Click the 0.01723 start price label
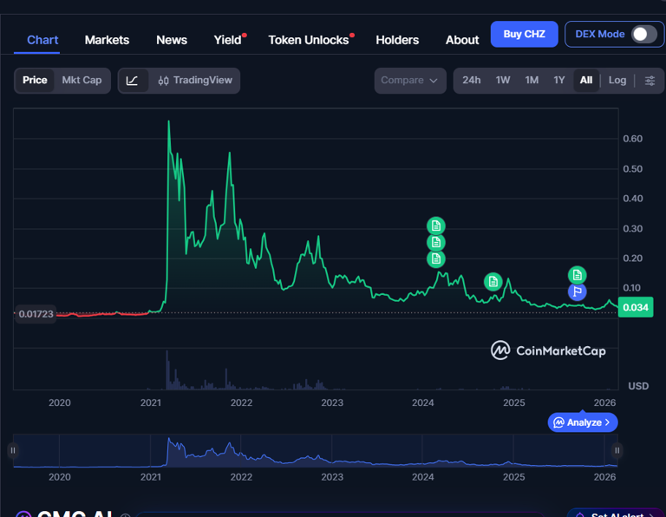 [36, 314]
